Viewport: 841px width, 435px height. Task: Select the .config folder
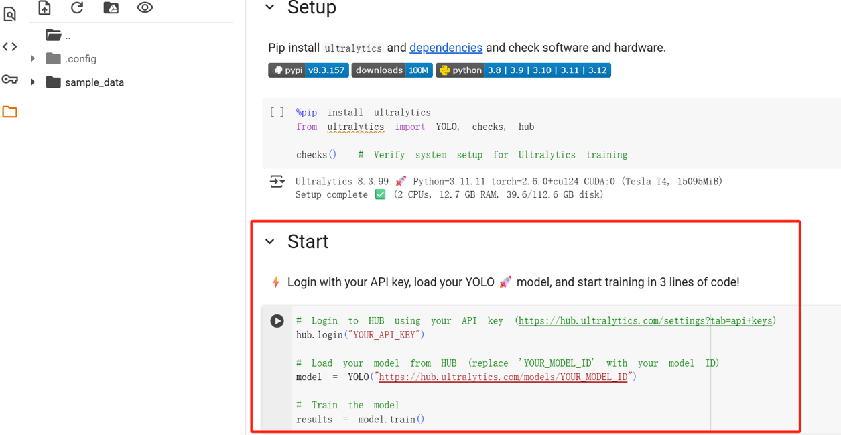pyautogui.click(x=71, y=59)
